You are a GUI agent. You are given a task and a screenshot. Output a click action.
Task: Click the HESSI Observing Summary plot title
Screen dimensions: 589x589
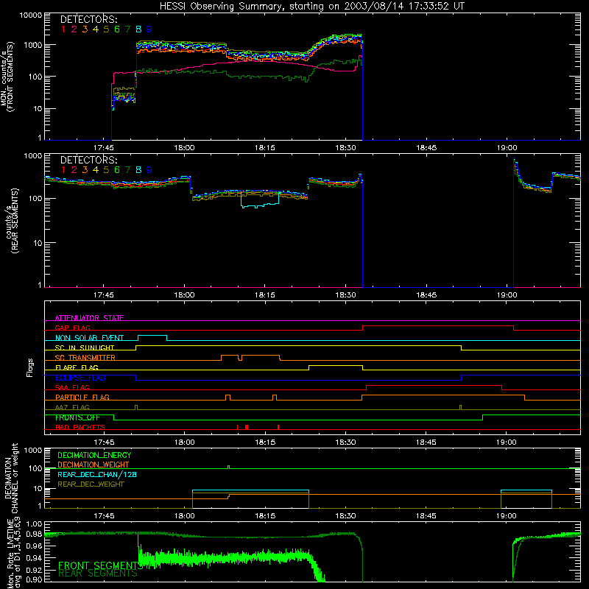click(x=311, y=7)
